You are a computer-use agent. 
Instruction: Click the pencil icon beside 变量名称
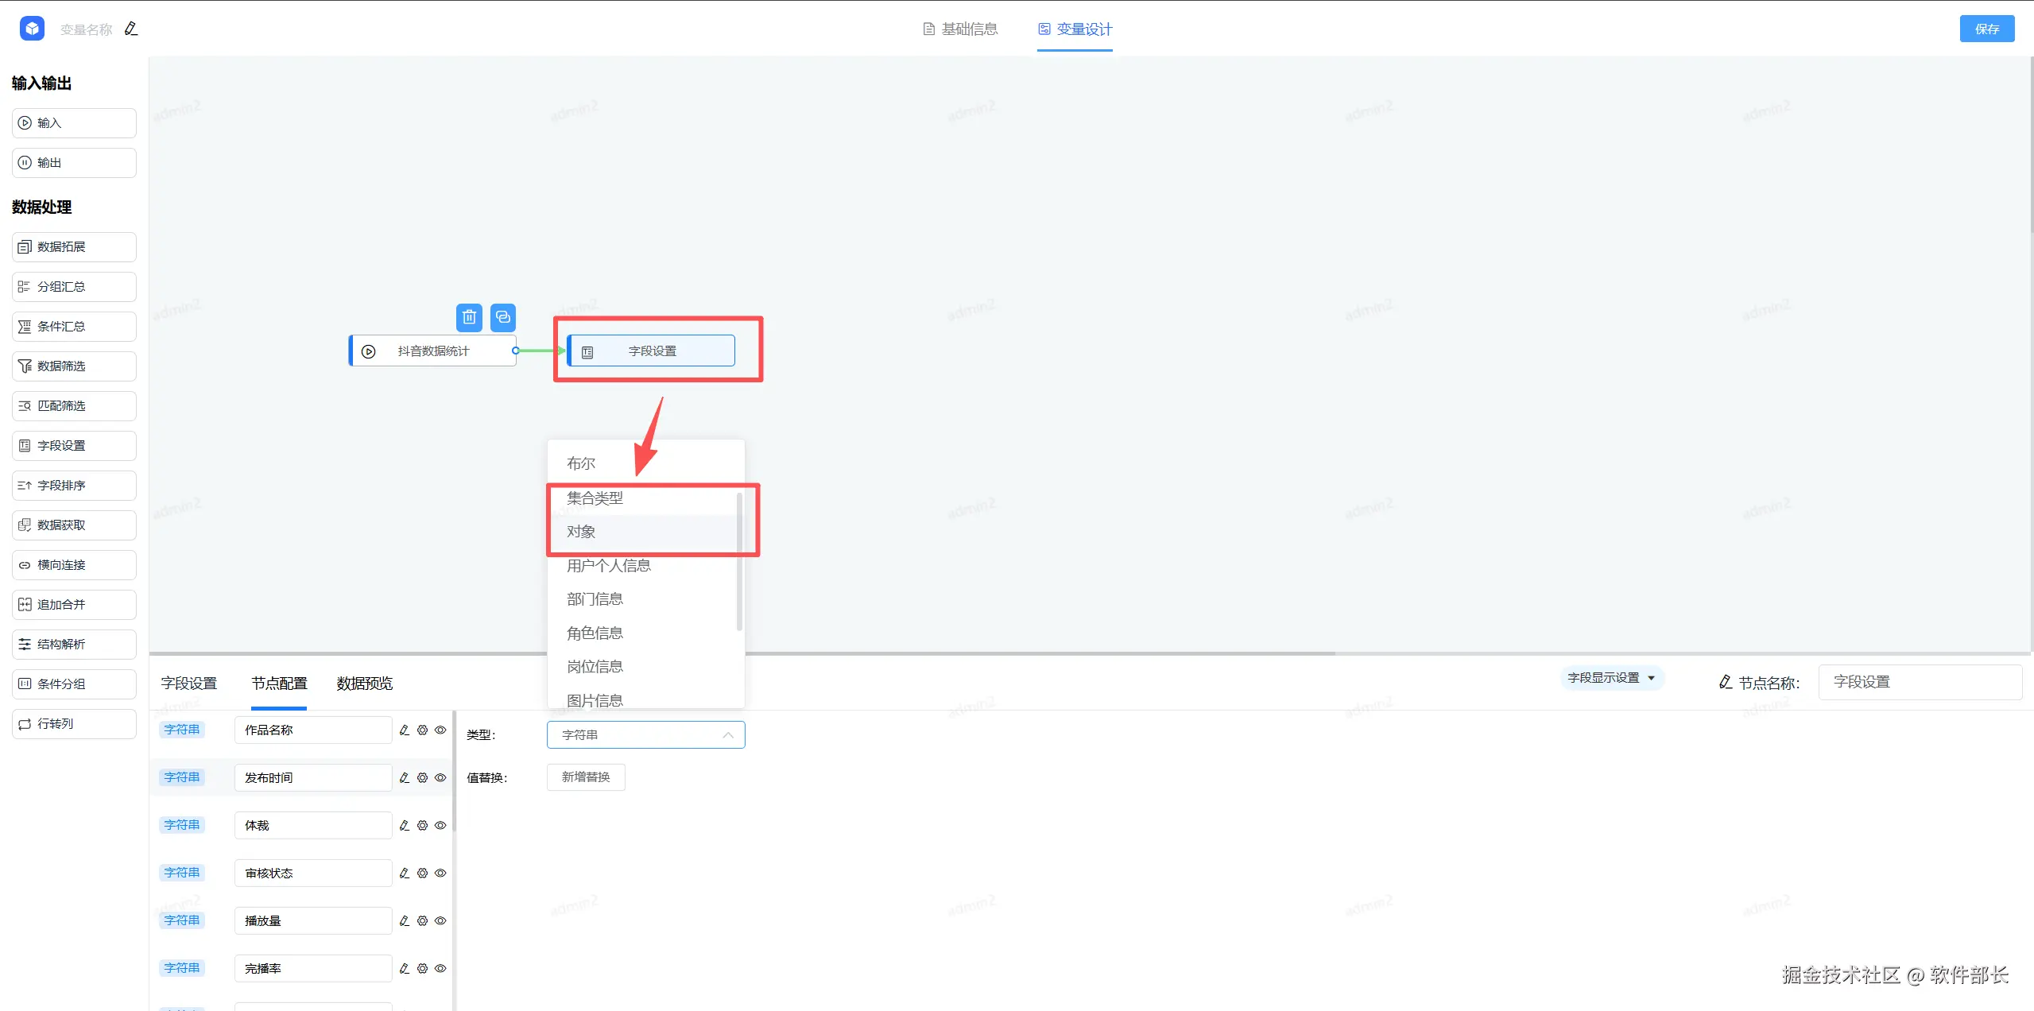click(131, 29)
